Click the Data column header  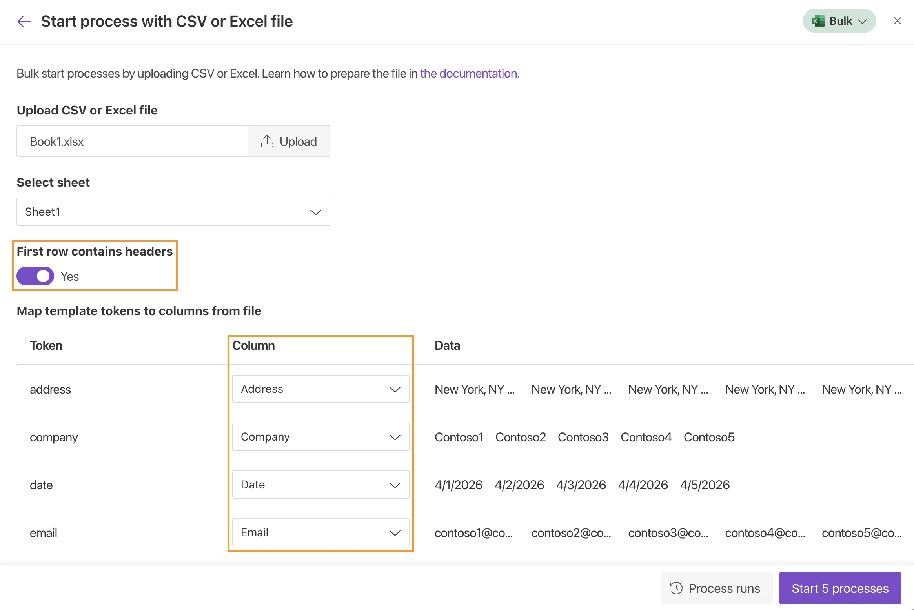pos(447,345)
